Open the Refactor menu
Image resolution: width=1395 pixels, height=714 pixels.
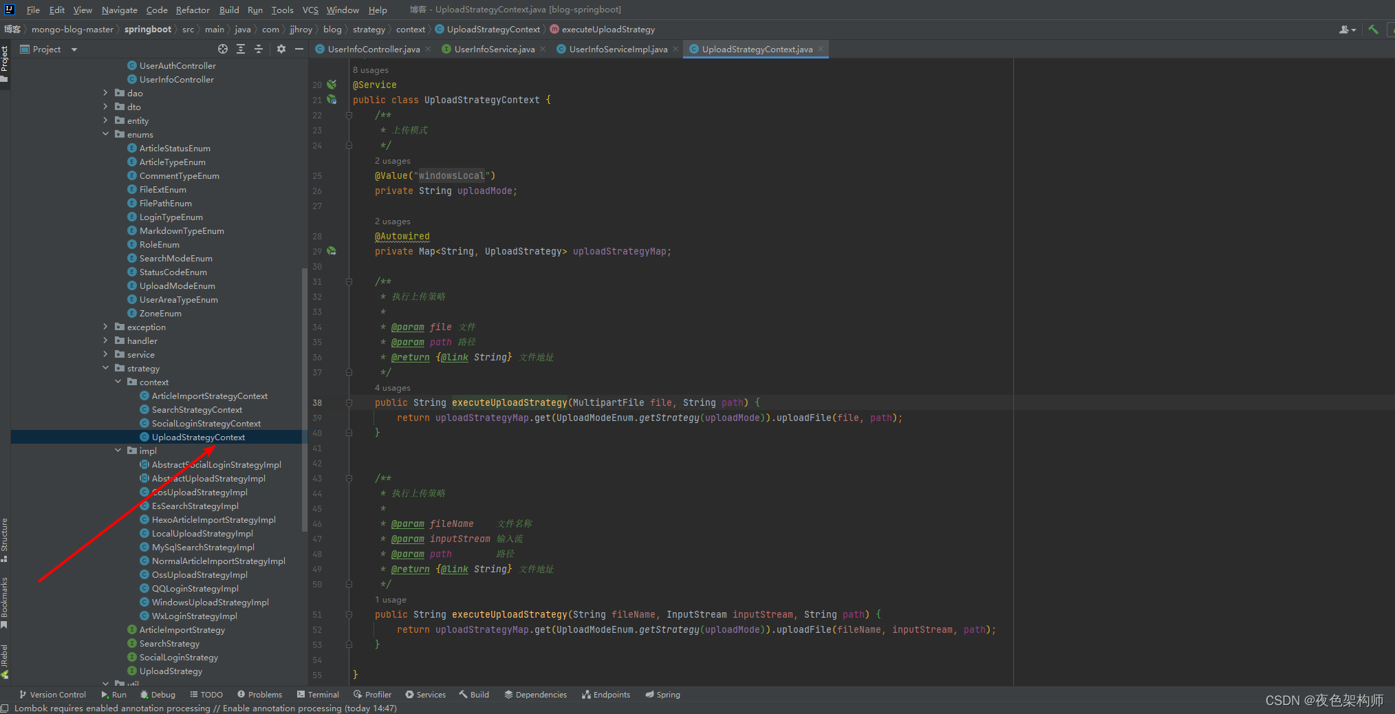193,10
